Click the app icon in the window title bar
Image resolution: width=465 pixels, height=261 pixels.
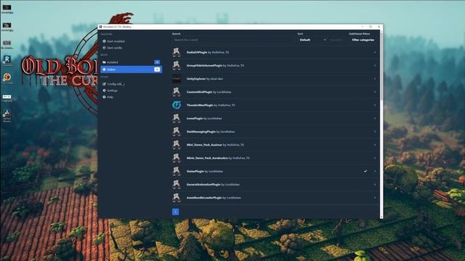pos(100,27)
